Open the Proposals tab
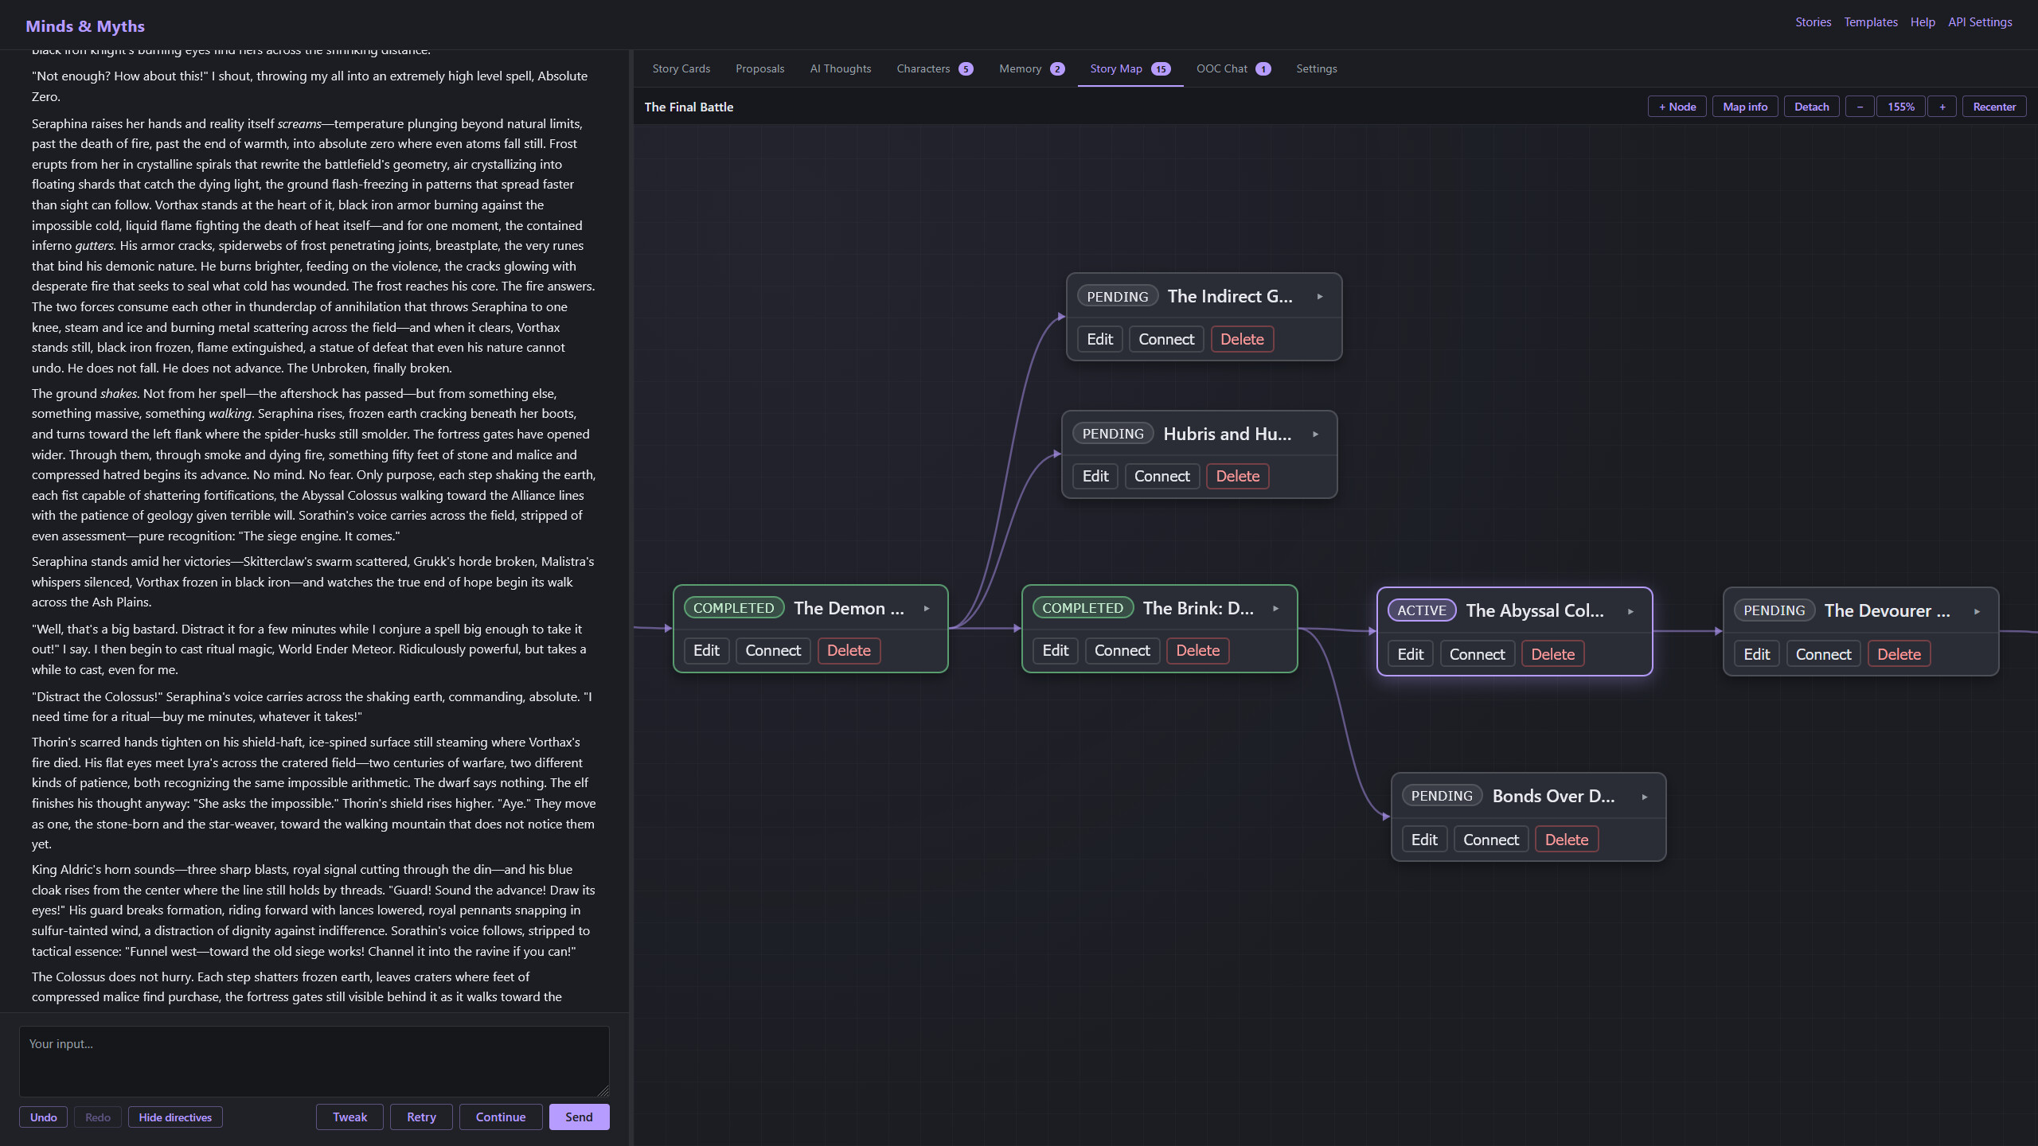Image resolution: width=2038 pixels, height=1146 pixels. point(759,68)
